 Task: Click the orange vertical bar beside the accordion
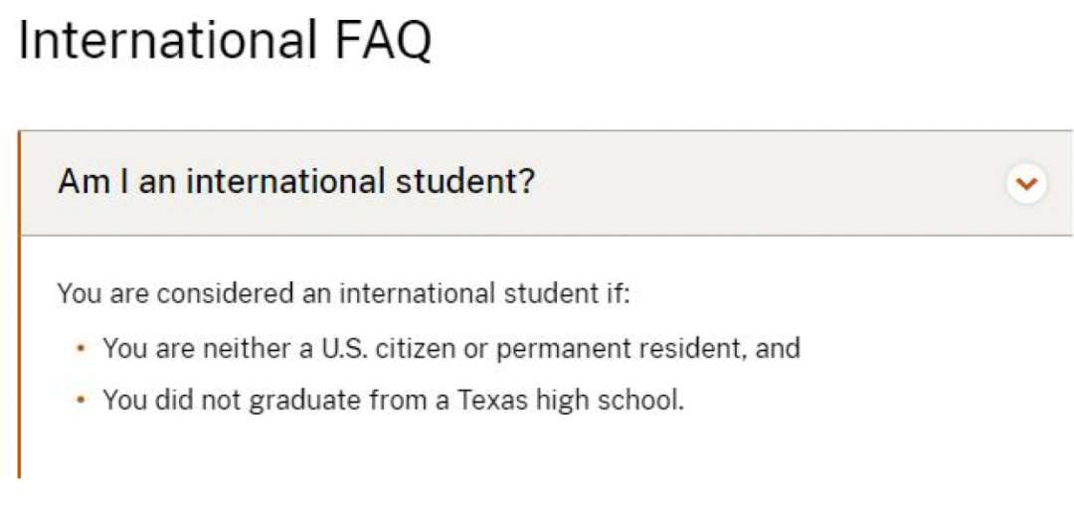(19, 304)
